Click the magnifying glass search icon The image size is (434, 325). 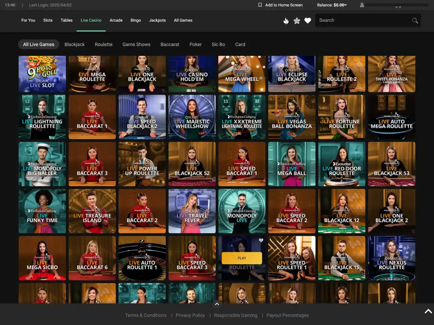(415, 21)
